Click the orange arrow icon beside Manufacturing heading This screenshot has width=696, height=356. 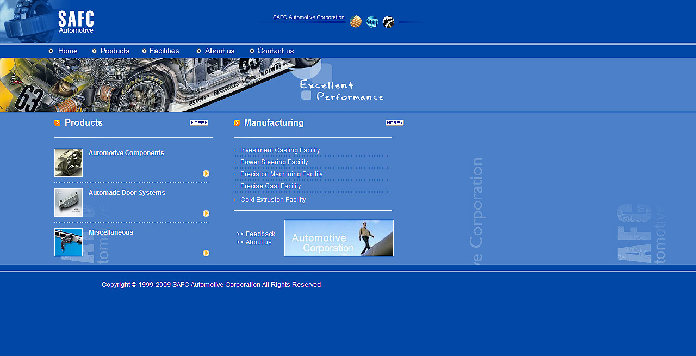(x=237, y=123)
